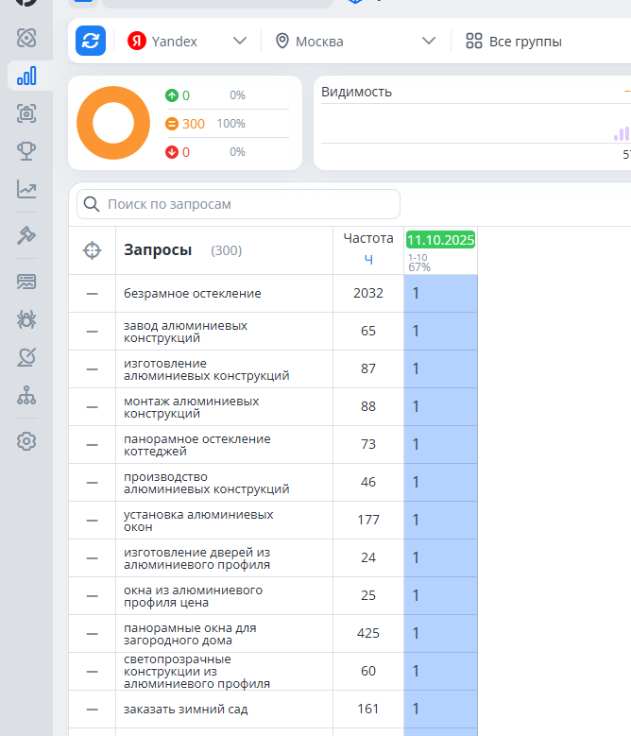This screenshot has width=631, height=736.
Task: Open the bug spider audit icon in sidebar
Action: point(26,319)
